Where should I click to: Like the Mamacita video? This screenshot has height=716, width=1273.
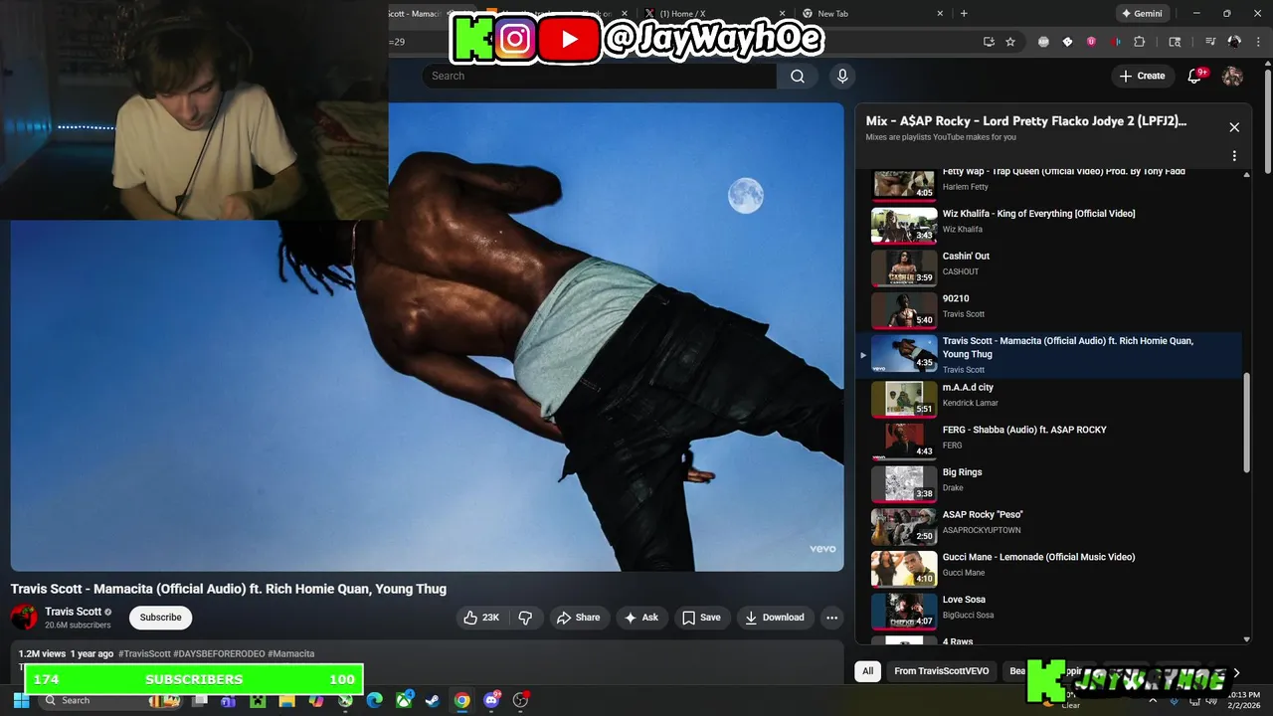[481, 618]
